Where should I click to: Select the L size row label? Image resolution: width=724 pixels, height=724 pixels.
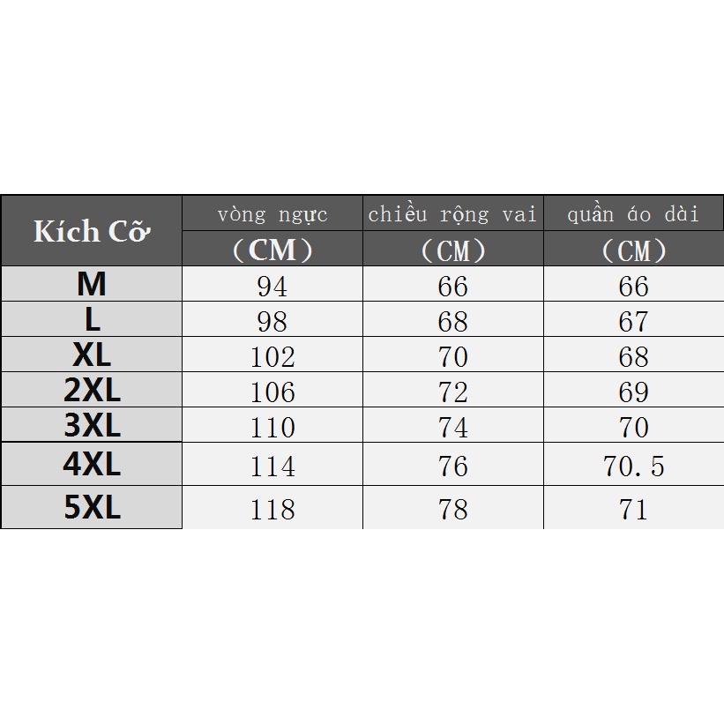click(x=92, y=319)
